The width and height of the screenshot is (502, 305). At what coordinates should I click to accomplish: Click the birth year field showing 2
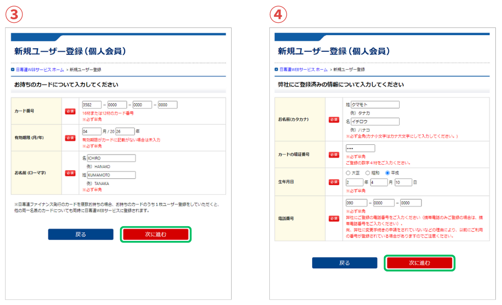tap(355, 182)
